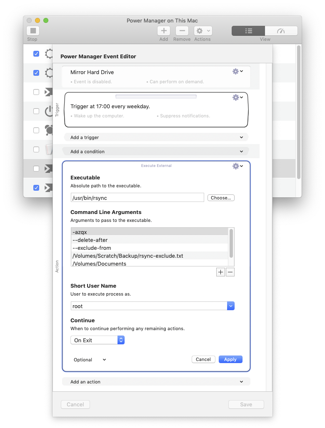325x428 pixels.
Task: Switch to gauge view in View control
Action: click(x=281, y=31)
